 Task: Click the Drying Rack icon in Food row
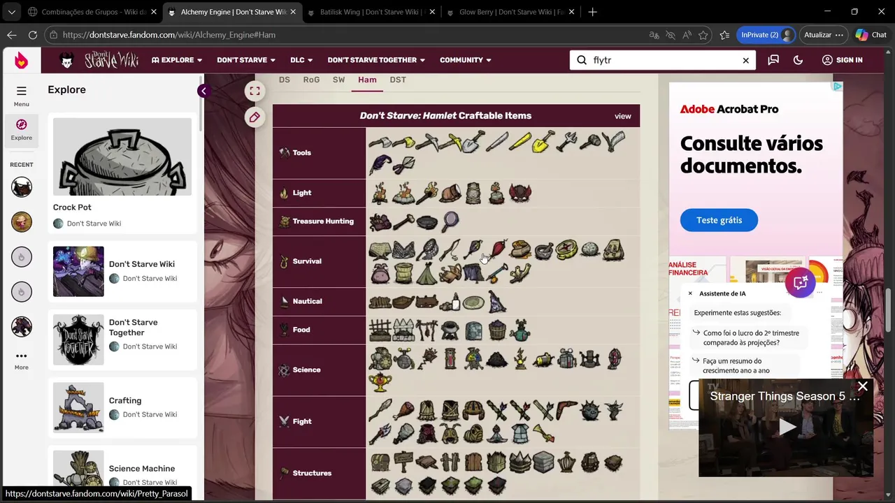427,330
